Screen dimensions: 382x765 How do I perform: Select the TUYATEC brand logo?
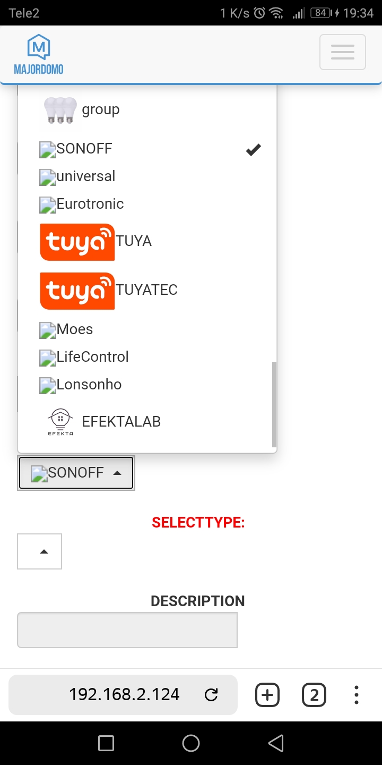point(77,291)
